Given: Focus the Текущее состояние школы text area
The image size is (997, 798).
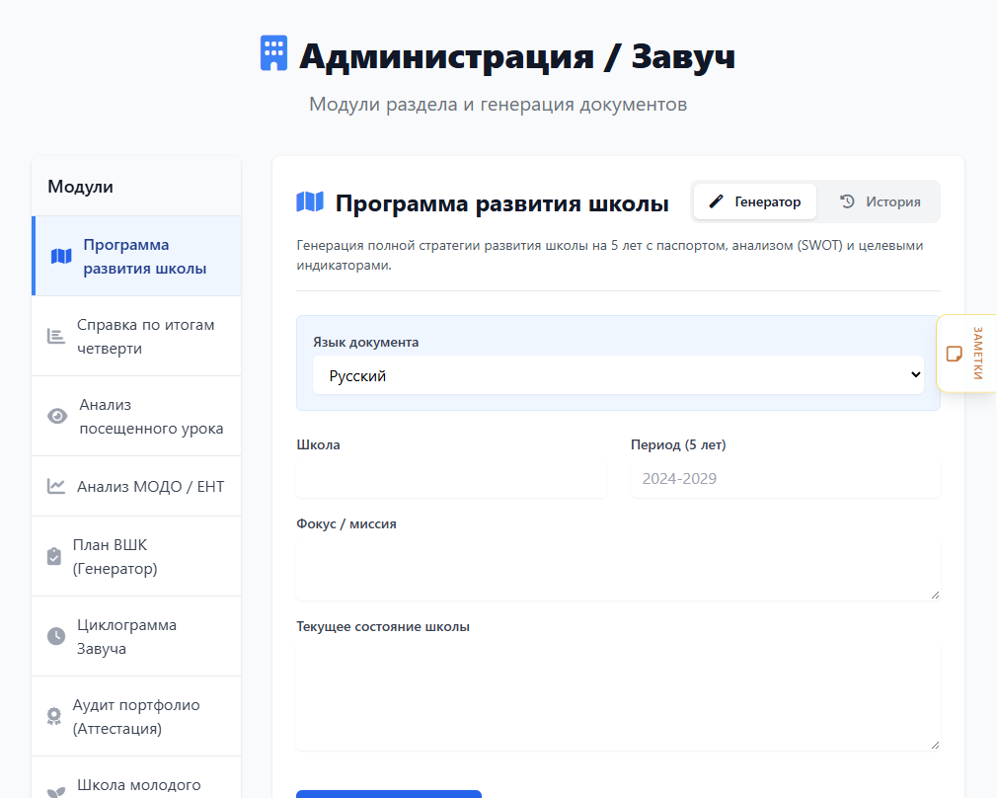Looking at the screenshot, I should coord(618,696).
